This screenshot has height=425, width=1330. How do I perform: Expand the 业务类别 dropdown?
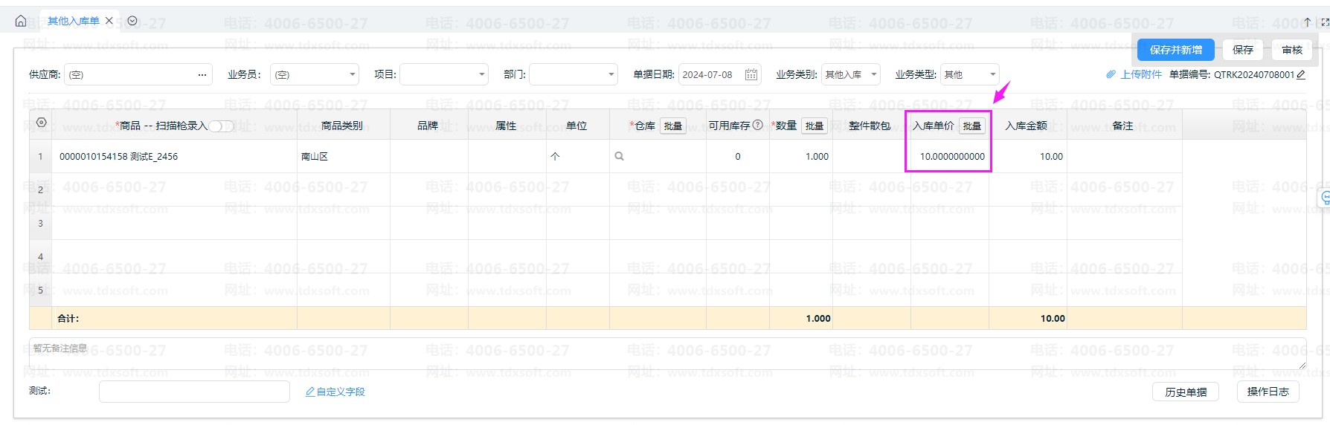(x=873, y=75)
